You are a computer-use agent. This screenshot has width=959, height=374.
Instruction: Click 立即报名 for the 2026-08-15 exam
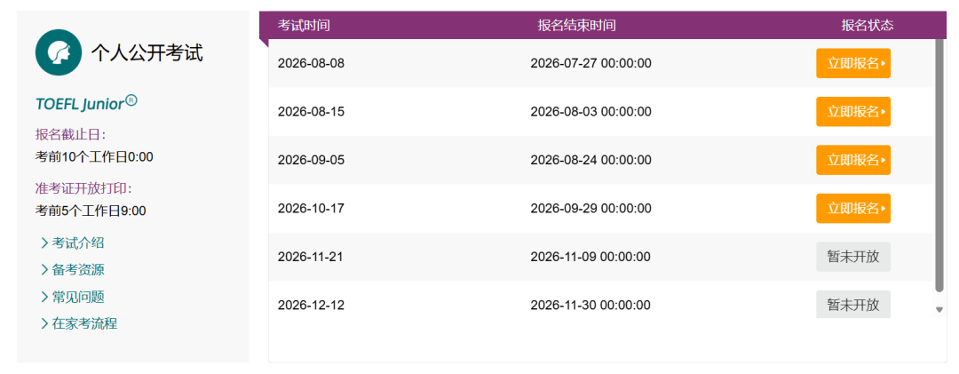(853, 111)
